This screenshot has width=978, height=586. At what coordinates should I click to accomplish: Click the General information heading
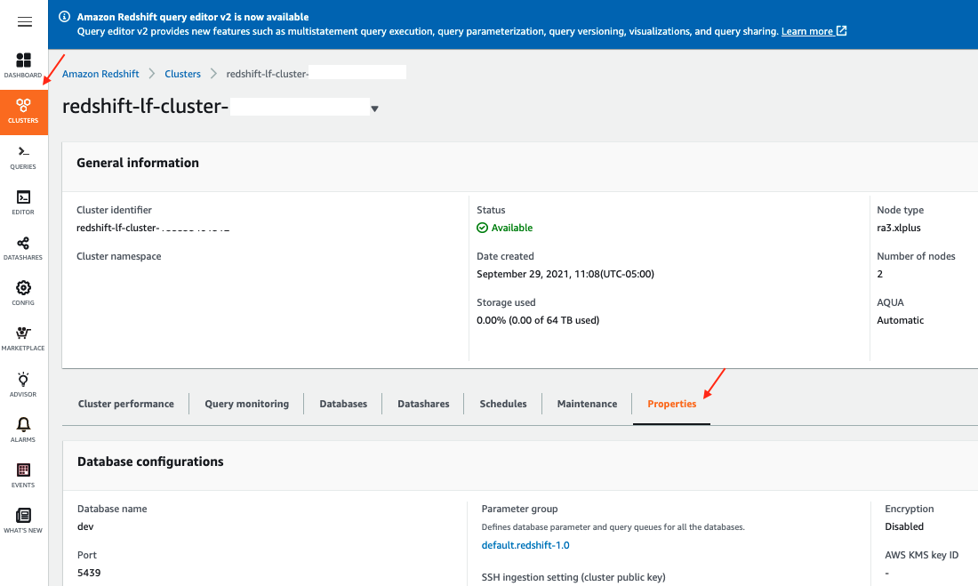click(x=138, y=163)
